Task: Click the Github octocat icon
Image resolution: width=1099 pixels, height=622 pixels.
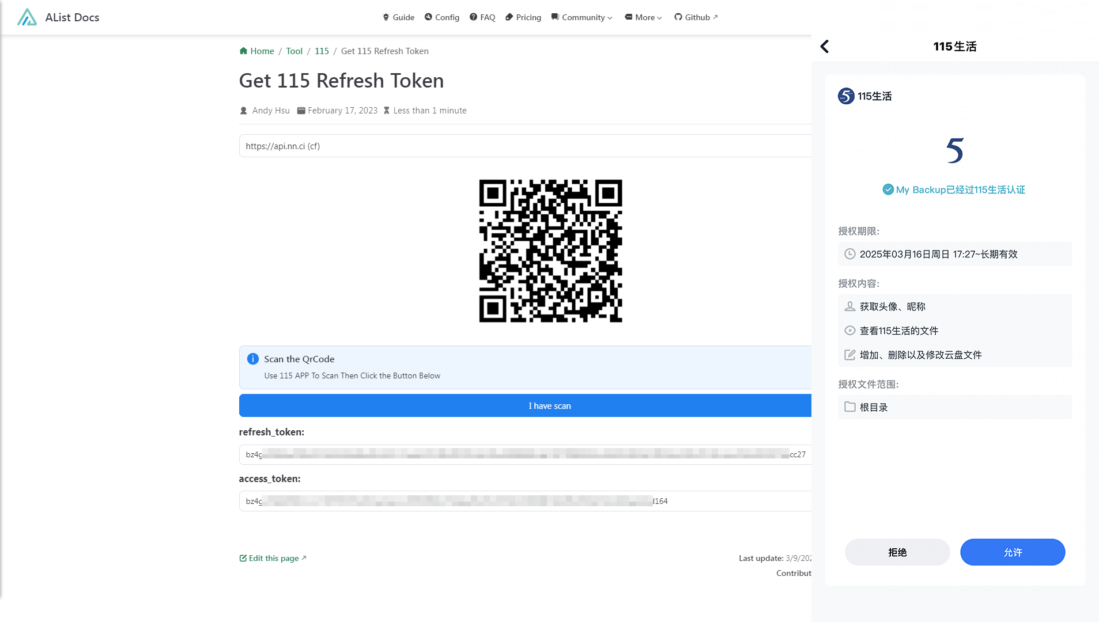Action: click(x=678, y=17)
